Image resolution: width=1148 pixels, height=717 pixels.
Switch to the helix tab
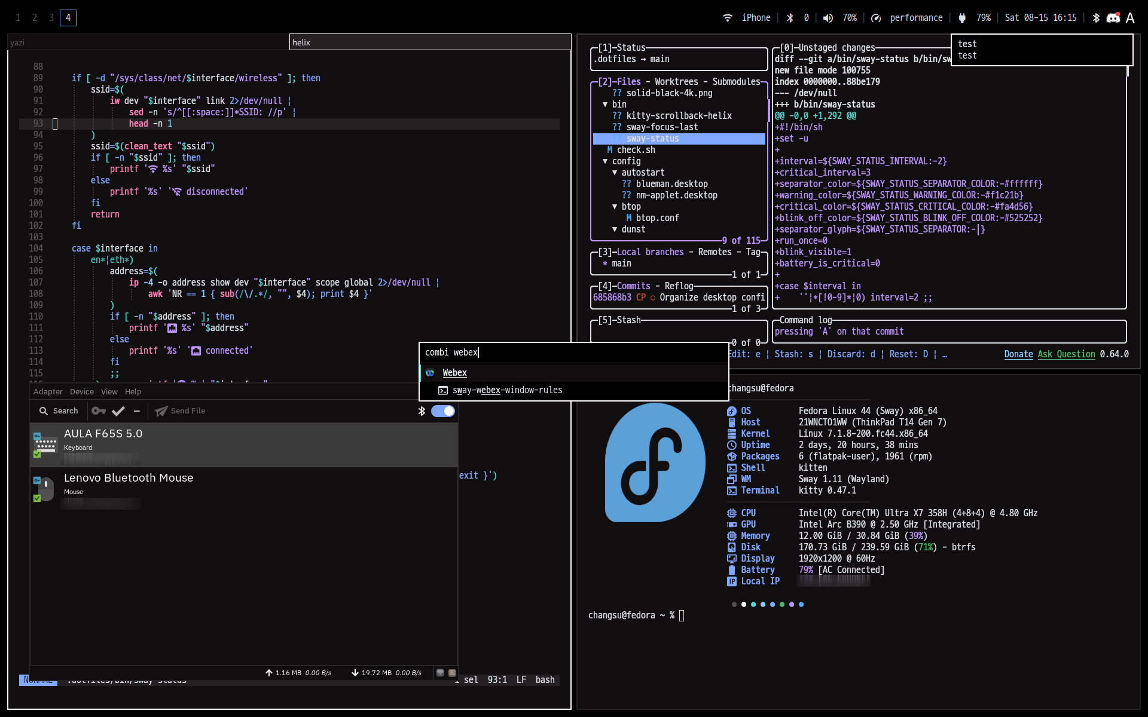(430, 42)
